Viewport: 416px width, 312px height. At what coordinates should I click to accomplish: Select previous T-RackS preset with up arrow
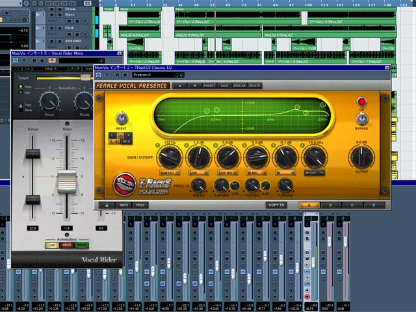[179, 86]
